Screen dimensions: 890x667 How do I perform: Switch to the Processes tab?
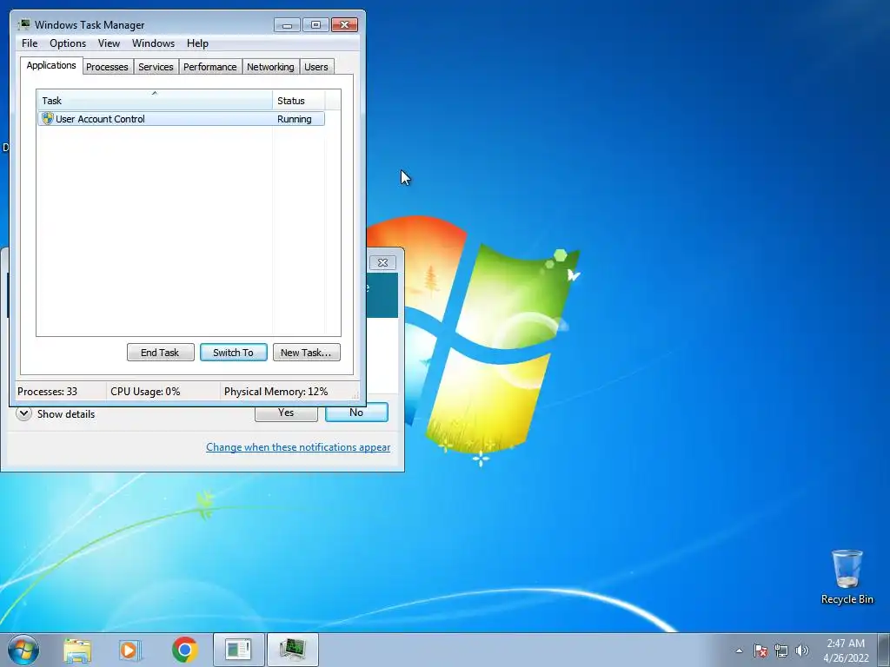(x=107, y=67)
